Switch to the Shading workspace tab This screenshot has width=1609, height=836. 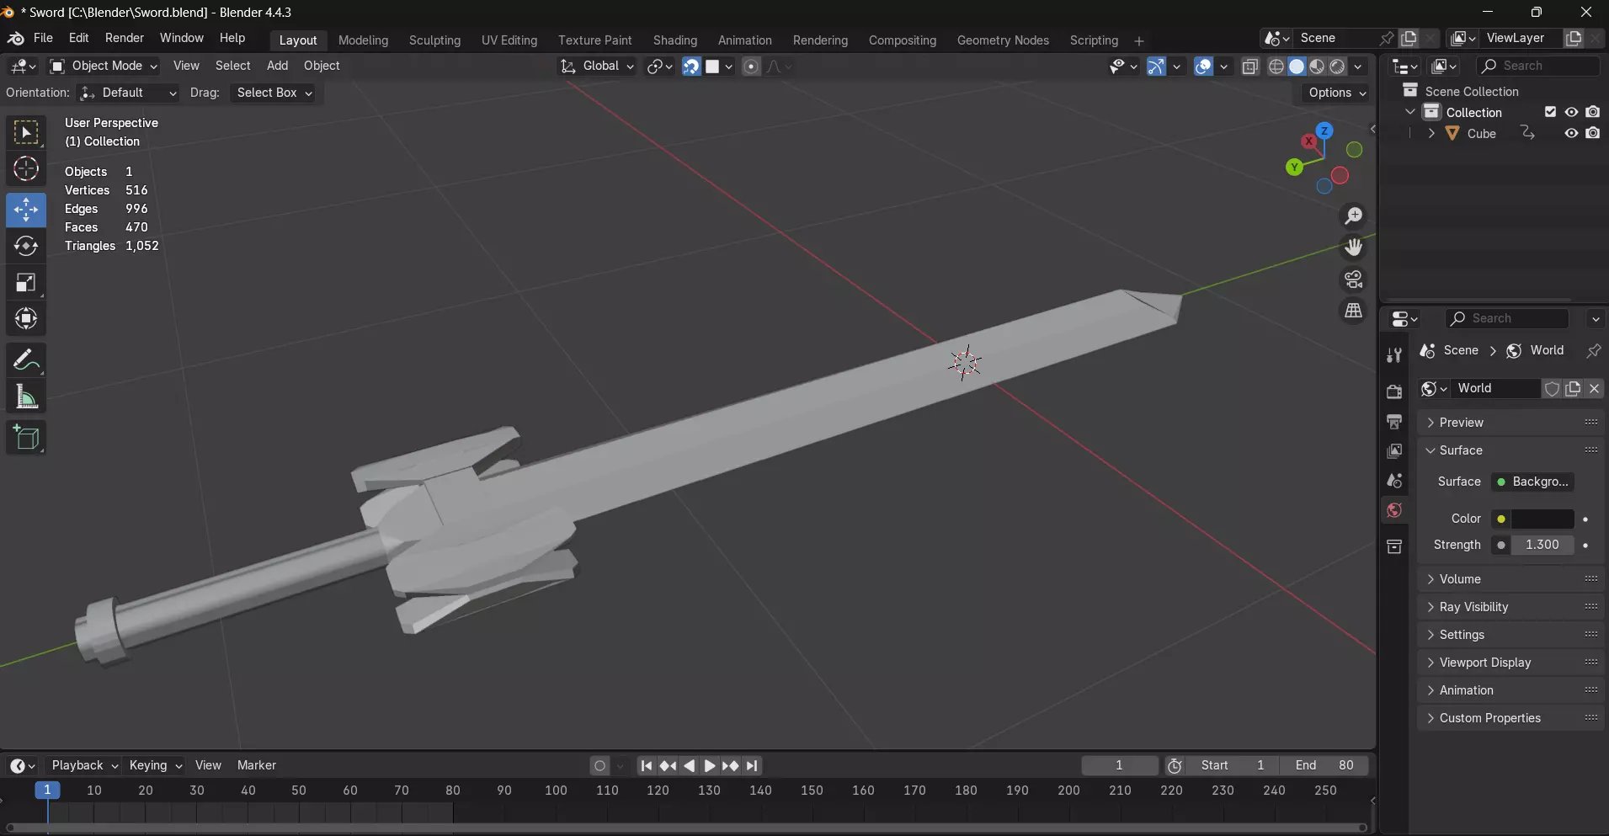point(675,40)
